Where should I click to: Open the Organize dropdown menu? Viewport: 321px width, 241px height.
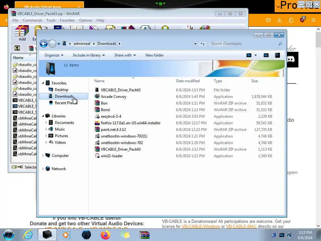click(x=54, y=55)
